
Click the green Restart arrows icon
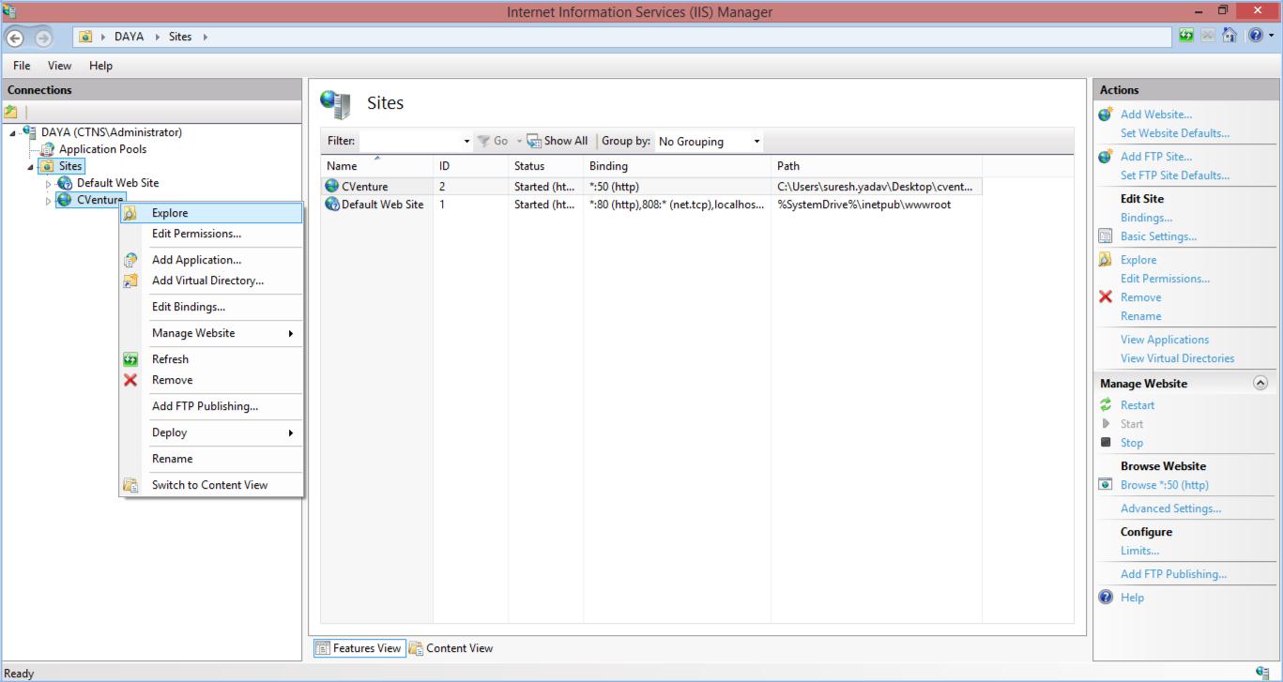tap(1106, 405)
